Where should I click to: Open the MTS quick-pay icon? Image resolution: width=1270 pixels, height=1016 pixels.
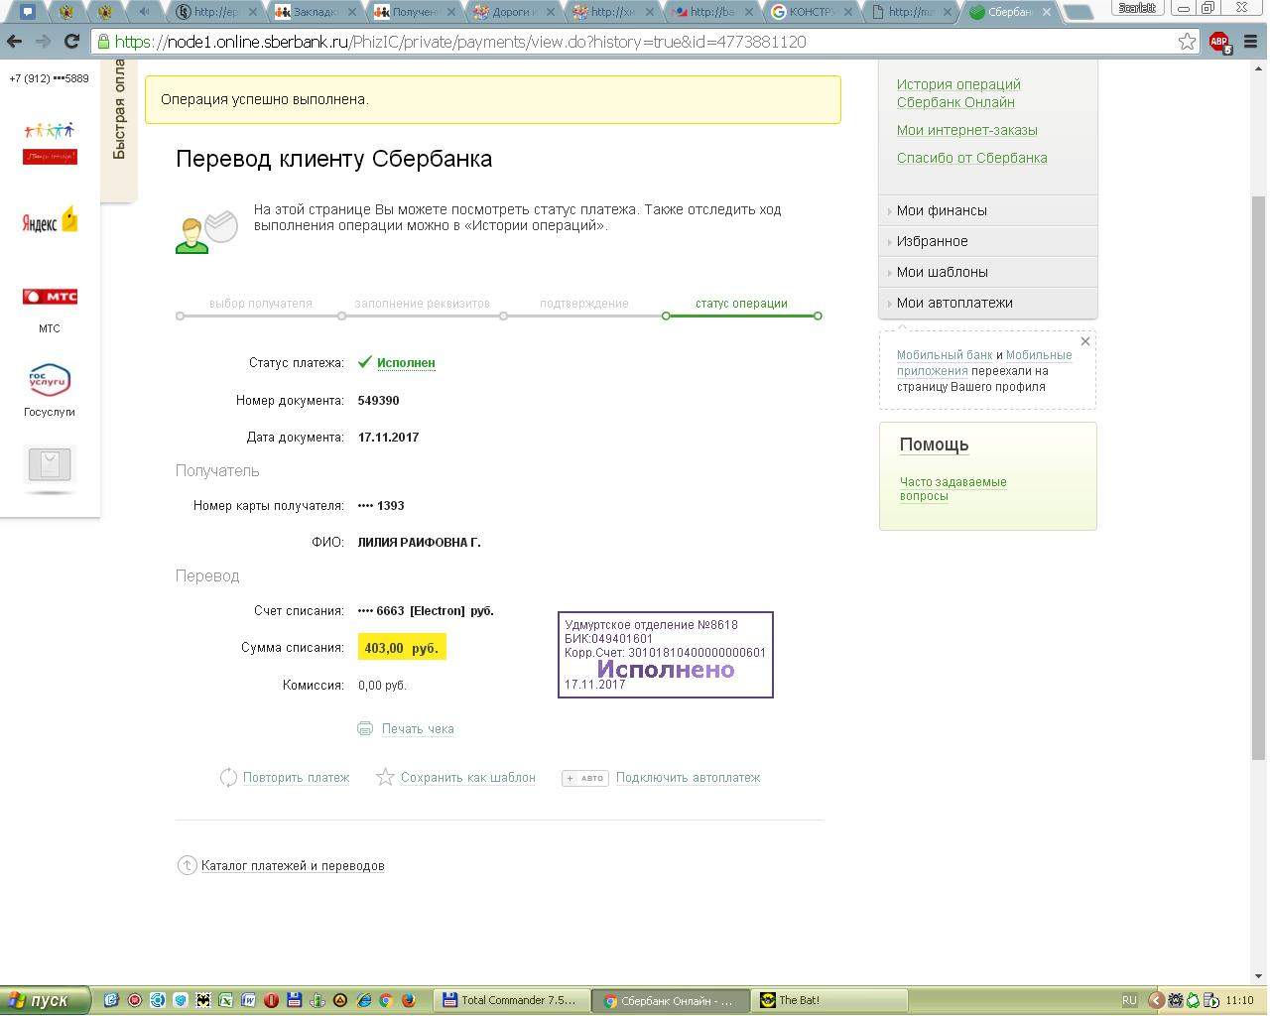pos(50,297)
